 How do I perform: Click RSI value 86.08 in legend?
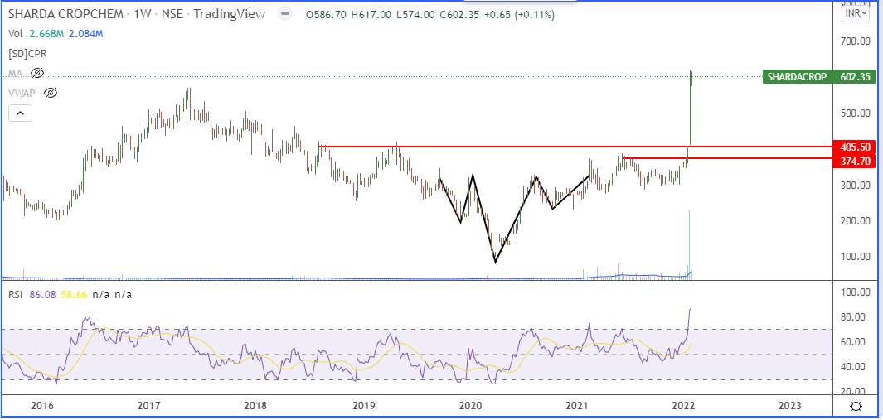point(43,294)
